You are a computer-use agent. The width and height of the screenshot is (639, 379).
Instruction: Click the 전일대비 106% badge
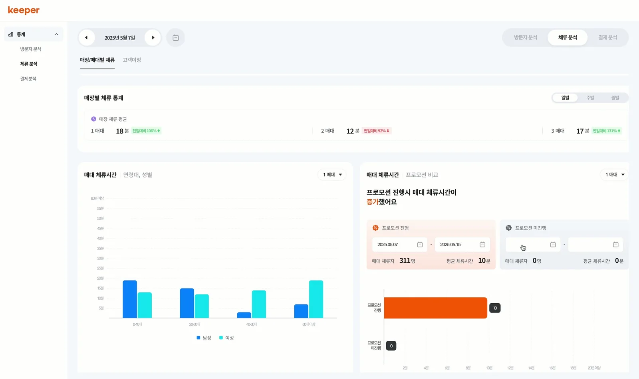[146, 131]
